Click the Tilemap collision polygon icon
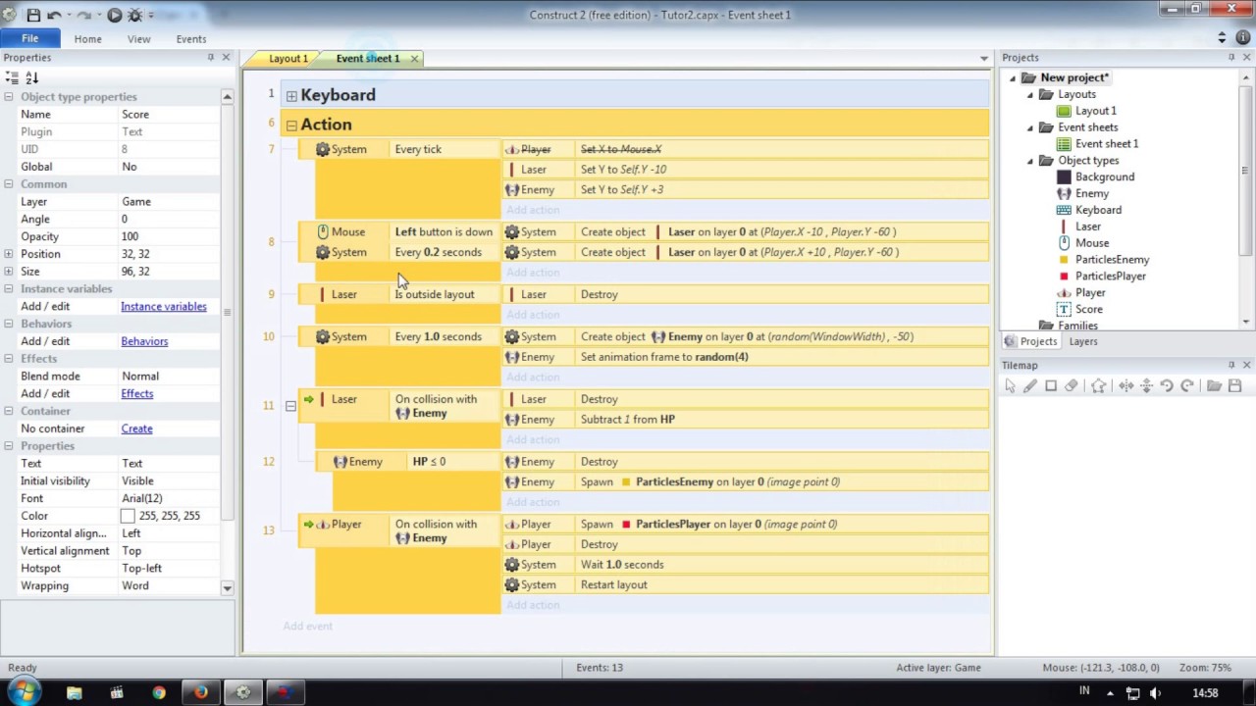Screen dimensions: 1256x706 coord(1099,386)
